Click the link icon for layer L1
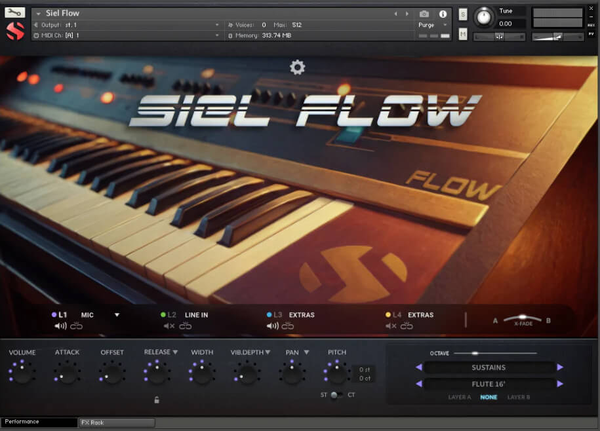Screen dimensions: 600x431 (x=76, y=326)
